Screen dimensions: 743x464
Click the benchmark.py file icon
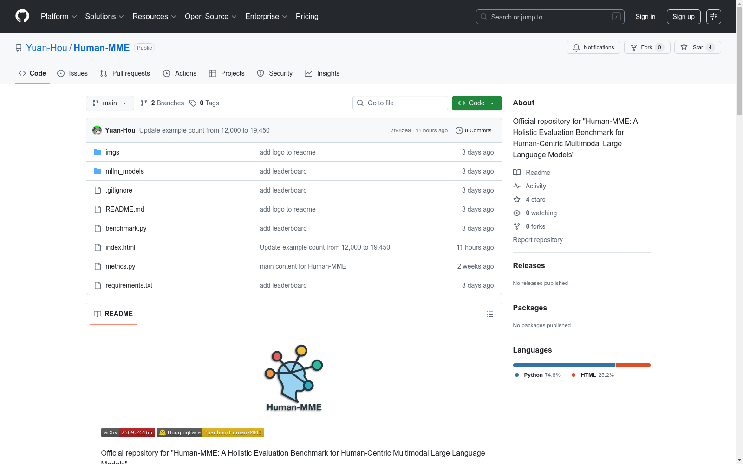(98, 228)
